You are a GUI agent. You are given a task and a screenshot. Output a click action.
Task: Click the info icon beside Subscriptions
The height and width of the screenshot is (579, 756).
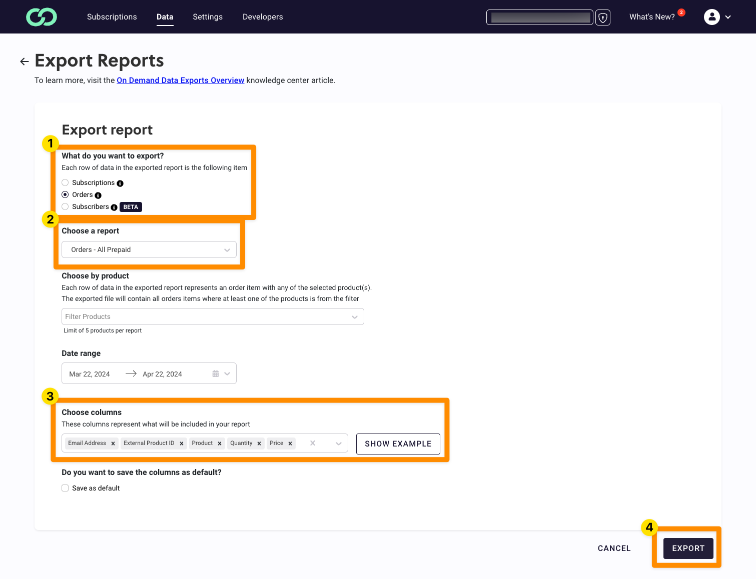click(120, 183)
